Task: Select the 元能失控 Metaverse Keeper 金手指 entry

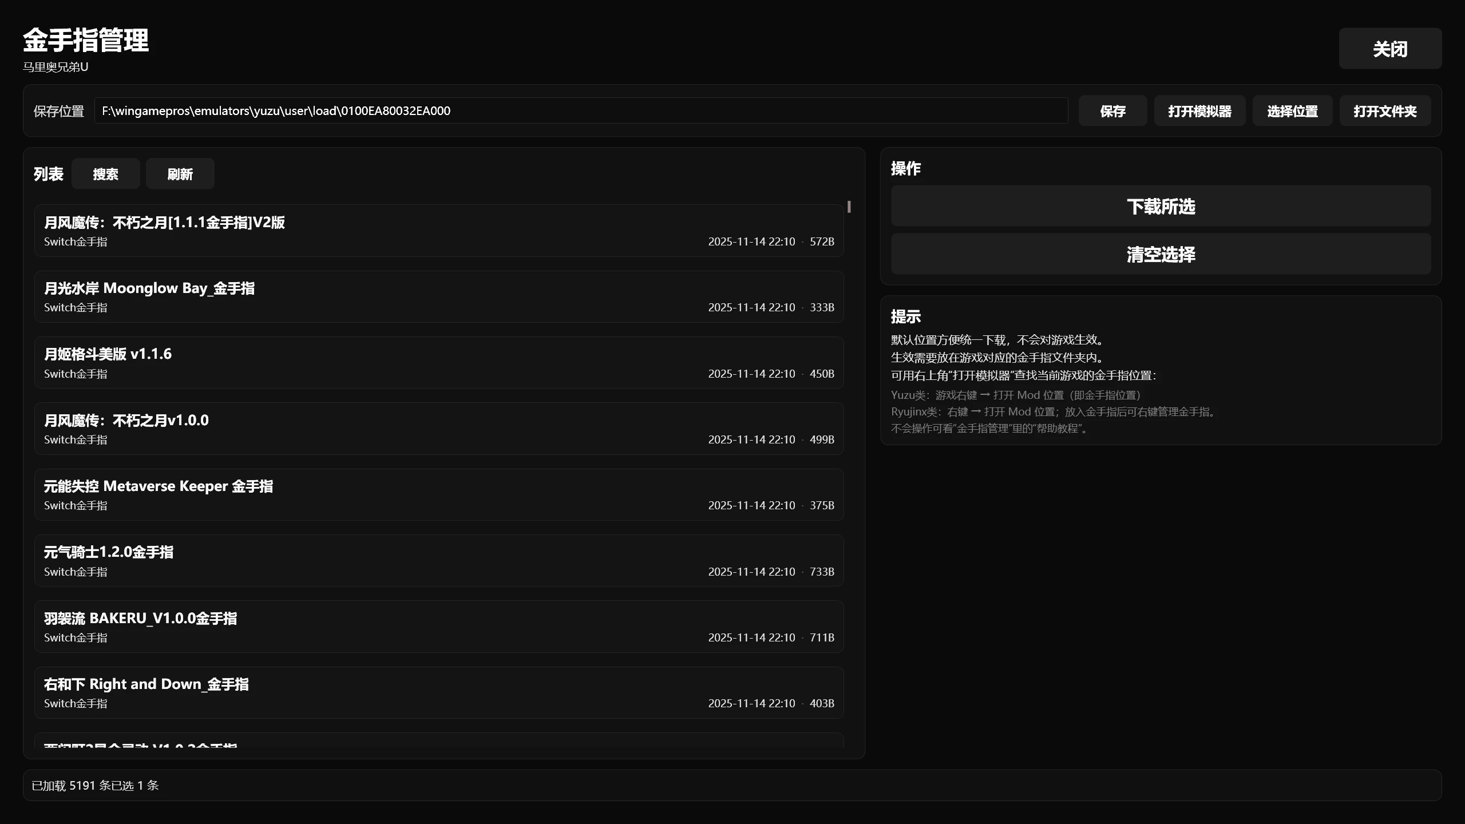Action: (438, 494)
